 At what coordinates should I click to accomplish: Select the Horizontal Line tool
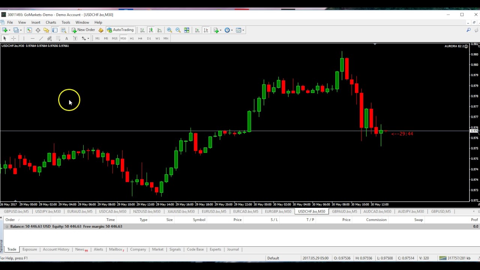click(32, 38)
